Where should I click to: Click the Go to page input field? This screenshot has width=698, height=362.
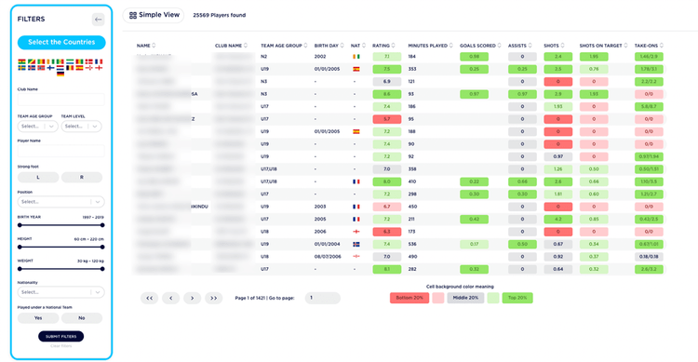pos(323,298)
